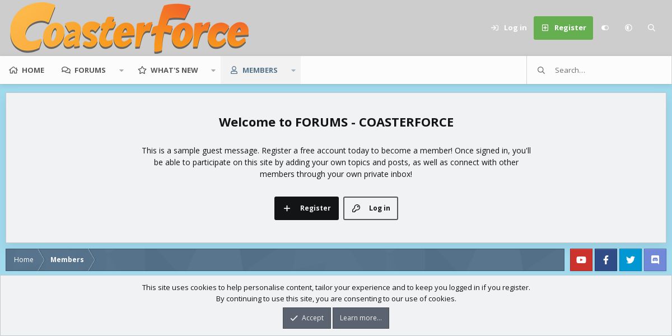This screenshot has height=336, width=672.
Task: Open the Forums nav tab
Action: click(83, 70)
